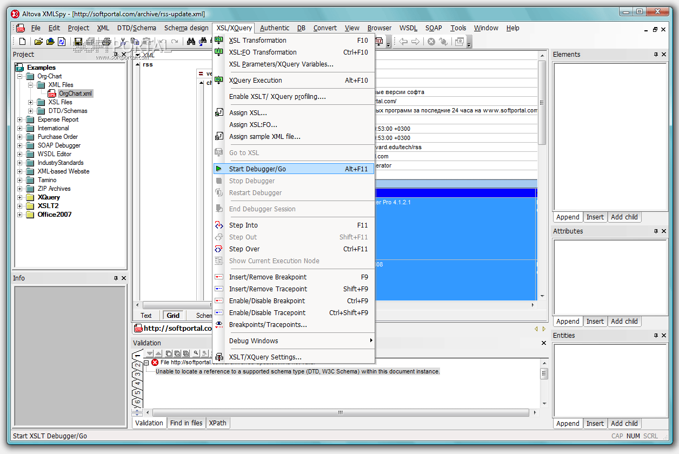Open XSLT/XQuery Settings menu item
The width and height of the screenshot is (679, 454).
coord(294,357)
